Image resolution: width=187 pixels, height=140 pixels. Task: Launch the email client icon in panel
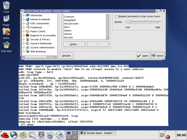click(x=23, y=135)
